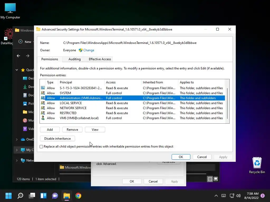270x202 pixels.
Task: Open the My Computer desktop icon
Action: click(10, 11)
